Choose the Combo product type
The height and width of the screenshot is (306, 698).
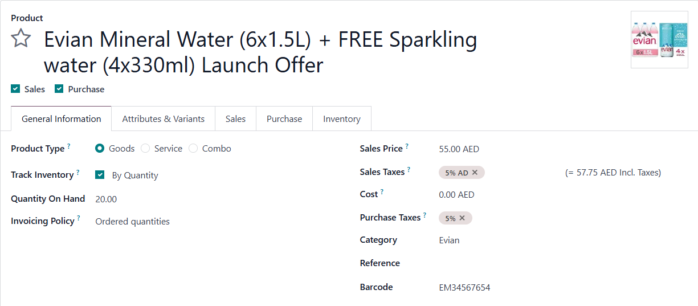coord(193,149)
